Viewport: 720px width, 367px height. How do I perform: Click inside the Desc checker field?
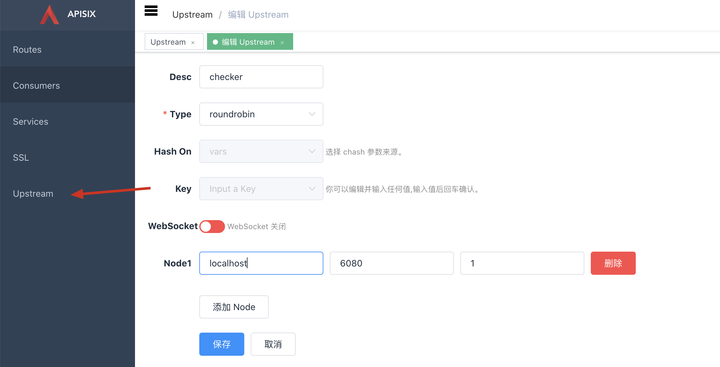[x=261, y=76]
